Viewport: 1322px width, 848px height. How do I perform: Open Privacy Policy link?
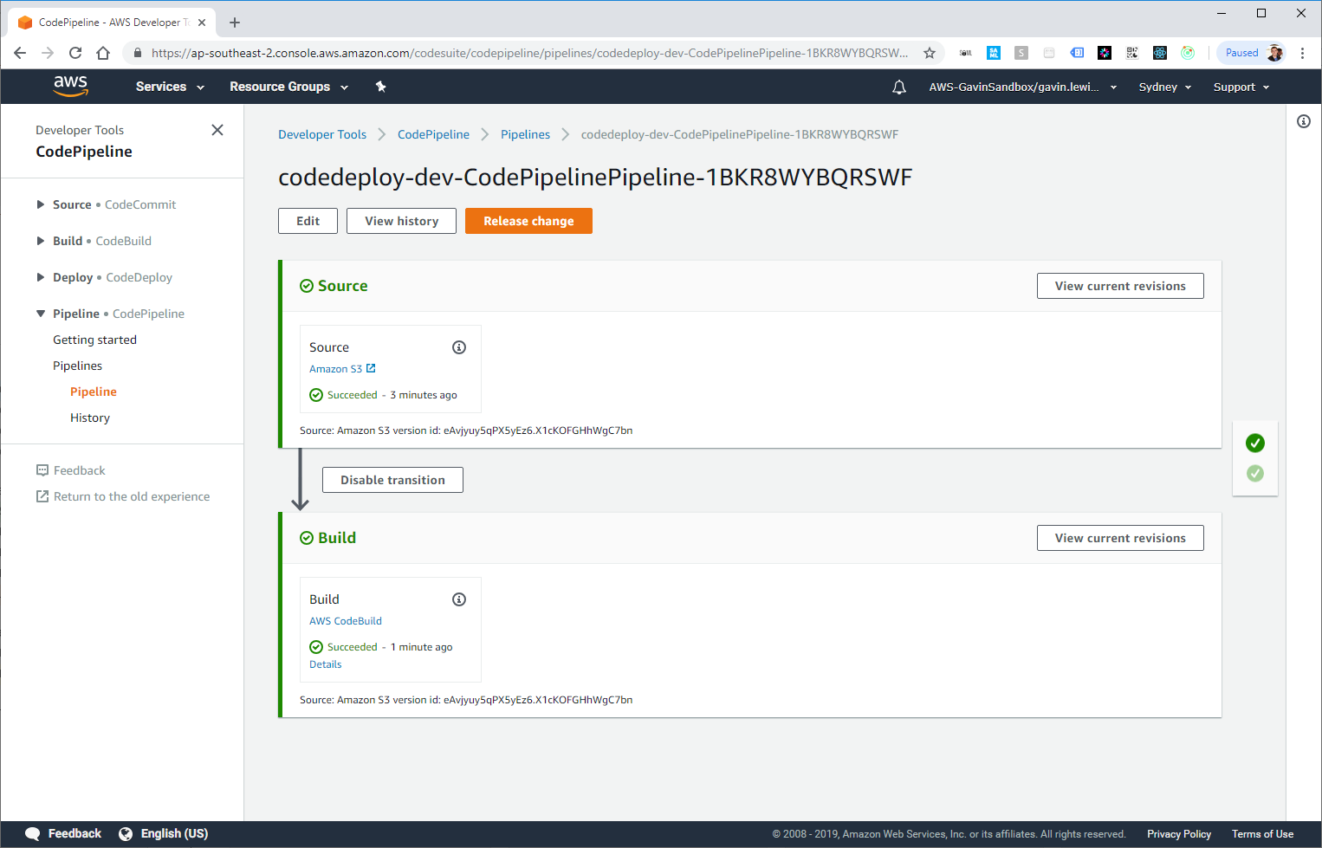1179,834
